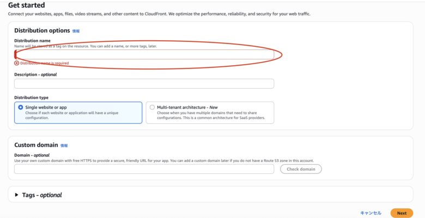Click the Get started page heading
This screenshot has width=425, height=218.
(27, 5)
